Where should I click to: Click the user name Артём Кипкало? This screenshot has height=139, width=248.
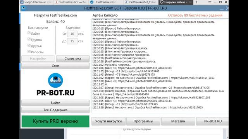click(x=105, y=15)
